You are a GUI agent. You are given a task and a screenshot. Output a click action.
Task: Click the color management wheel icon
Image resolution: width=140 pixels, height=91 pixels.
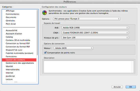(x=44, y=13)
